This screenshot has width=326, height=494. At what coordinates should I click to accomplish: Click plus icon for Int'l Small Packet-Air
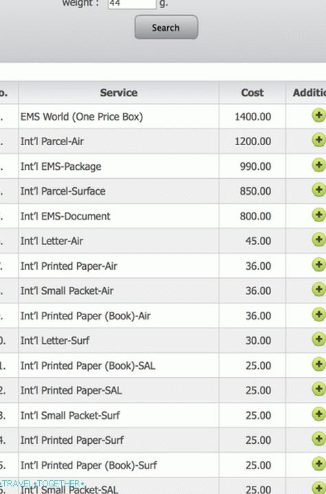tap(318, 290)
